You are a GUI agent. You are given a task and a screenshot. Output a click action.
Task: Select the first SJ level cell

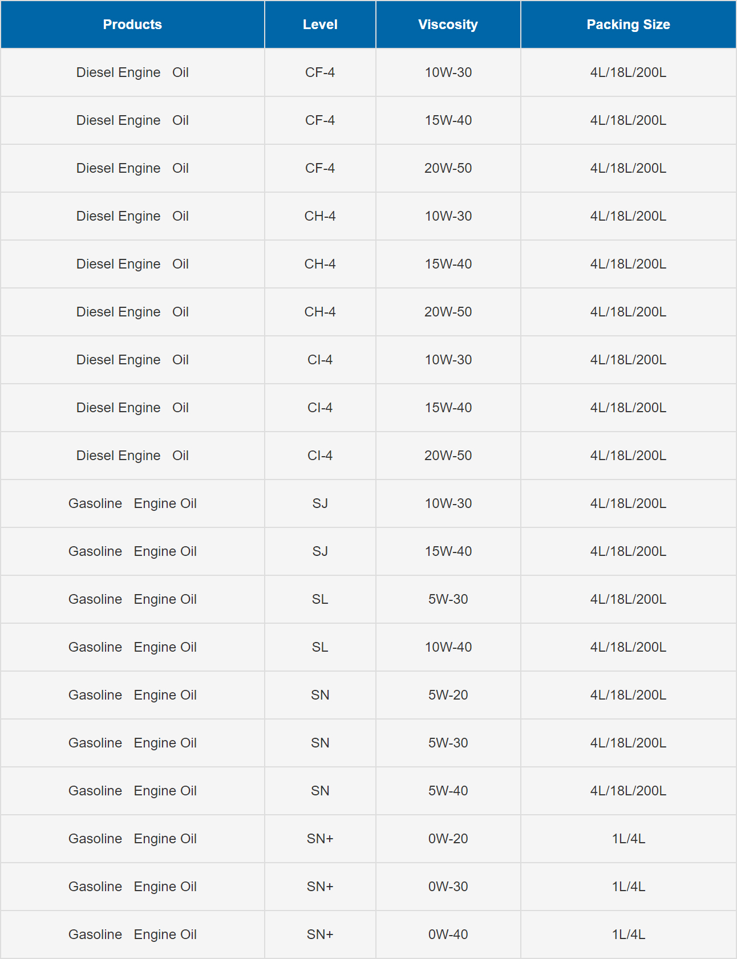(x=320, y=503)
